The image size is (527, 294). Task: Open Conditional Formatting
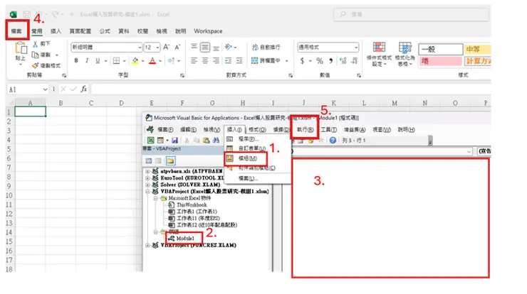click(379, 54)
